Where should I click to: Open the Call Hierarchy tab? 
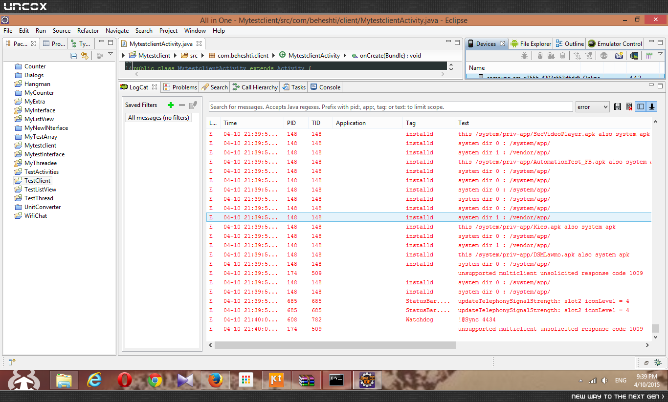[255, 87]
